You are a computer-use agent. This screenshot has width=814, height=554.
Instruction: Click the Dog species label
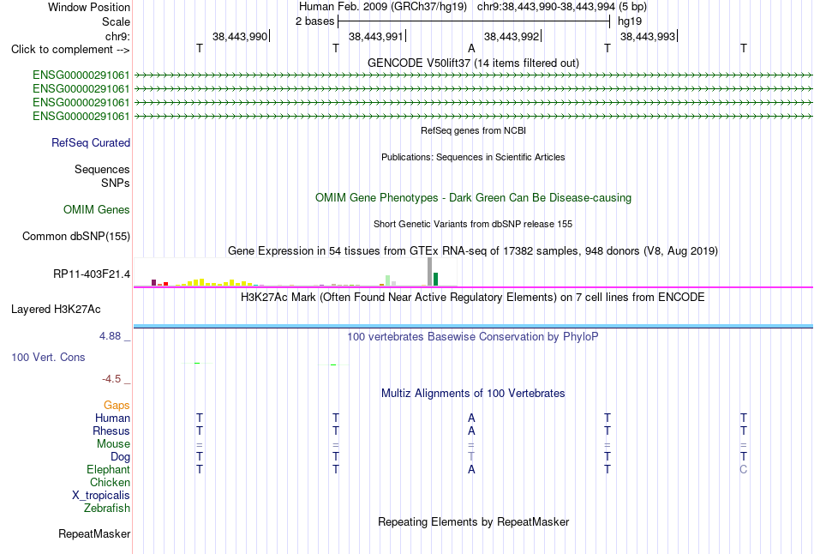pos(121,456)
